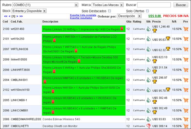Open Desktop Olivetti con Monitor description
Viewport: 191px width, 129px height.
(60, 126)
